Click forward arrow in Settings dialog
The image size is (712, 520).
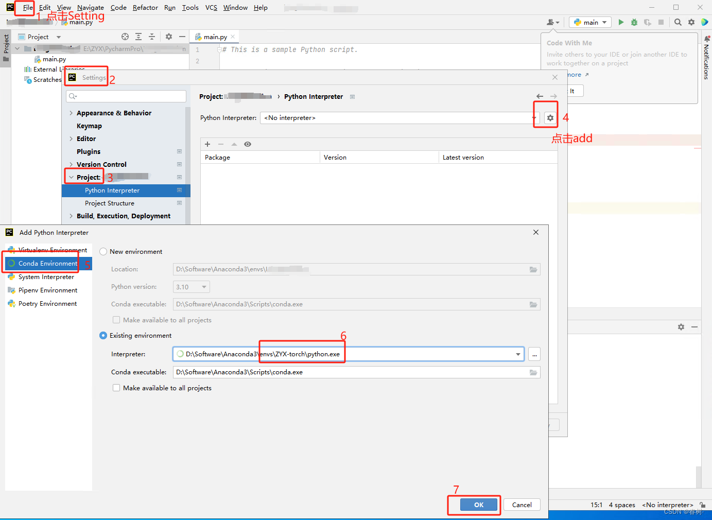[x=553, y=96]
